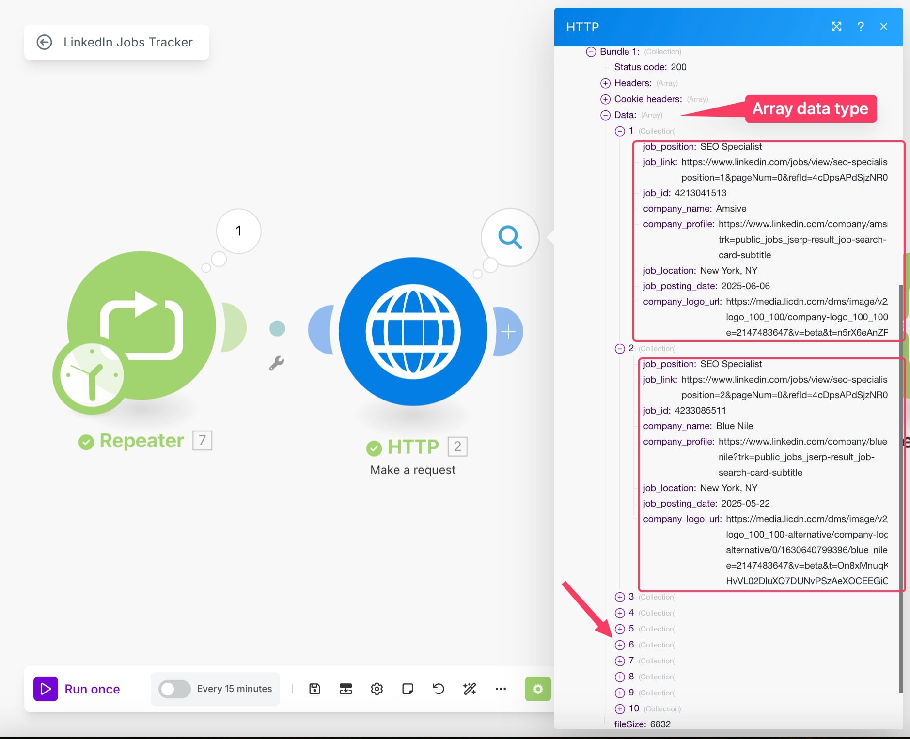Select job_posting_date 2025-06-06 value

point(745,286)
